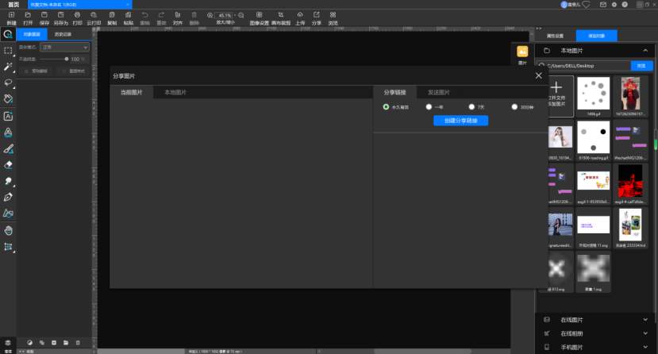Image resolution: width=658 pixels, height=354 pixels.
Task: Click the C:/Users/DELL/Desktop path field
Action: 587,66
